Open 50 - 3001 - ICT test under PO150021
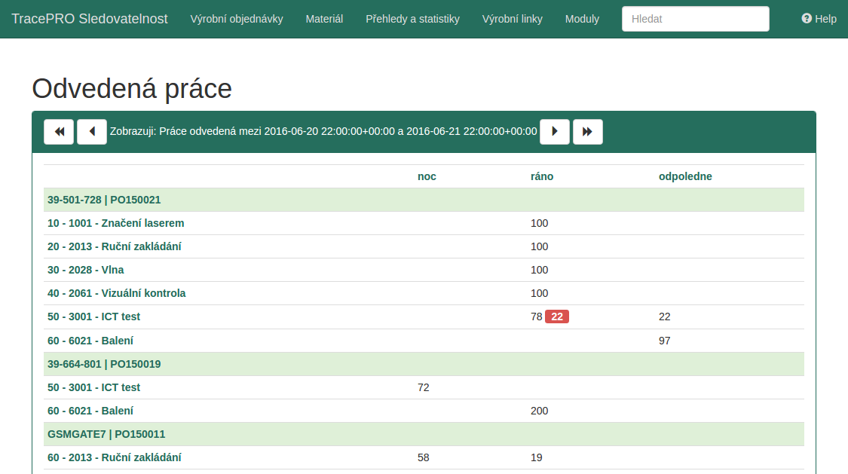The image size is (848, 474). point(93,317)
